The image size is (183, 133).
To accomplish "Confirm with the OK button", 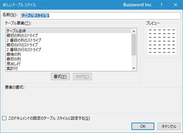I will coord(143,126).
